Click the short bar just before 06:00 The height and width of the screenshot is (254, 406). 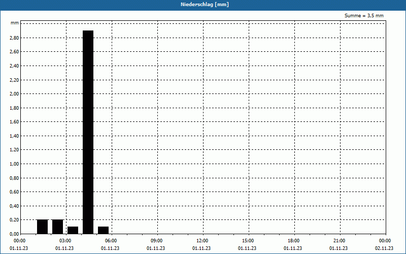point(104,230)
